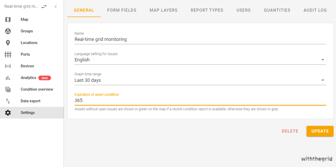Open the Condition overview table icon
The width and height of the screenshot is (336, 167).
pyautogui.click(x=8, y=89)
